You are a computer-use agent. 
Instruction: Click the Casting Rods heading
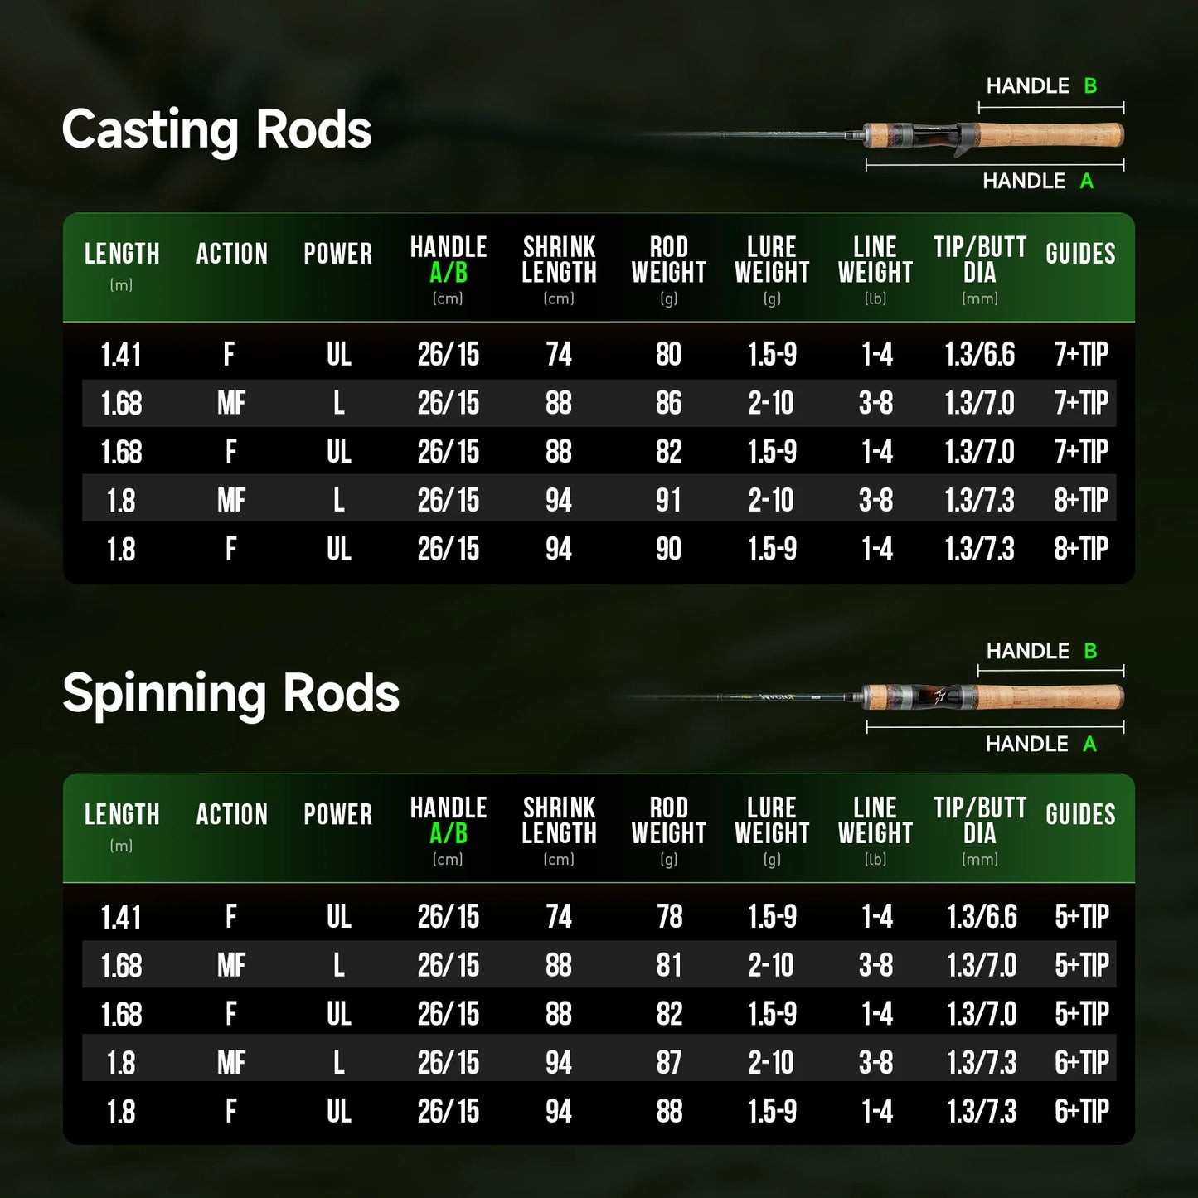point(216,130)
